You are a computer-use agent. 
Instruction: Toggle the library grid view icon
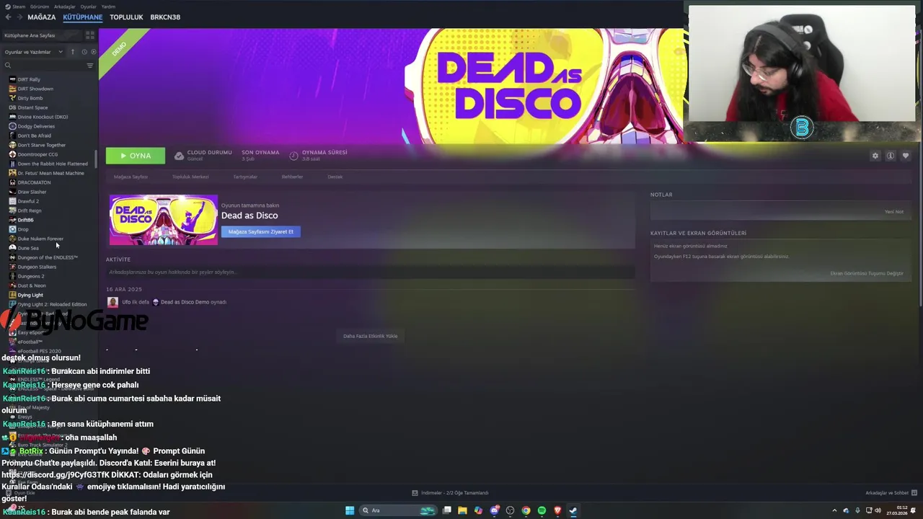point(90,35)
